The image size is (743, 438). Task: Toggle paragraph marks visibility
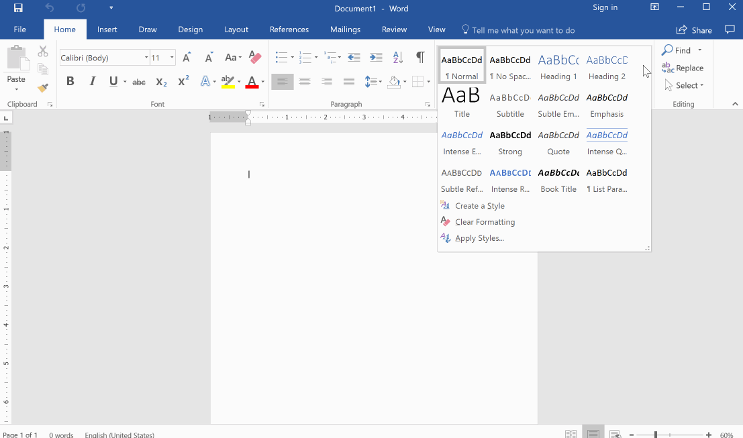421,58
